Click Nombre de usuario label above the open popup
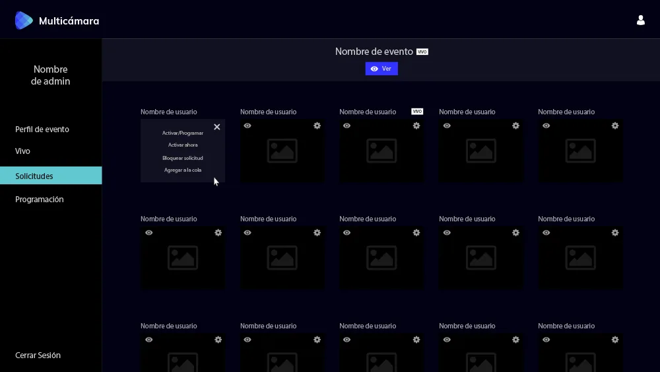The image size is (660, 372). [x=169, y=112]
